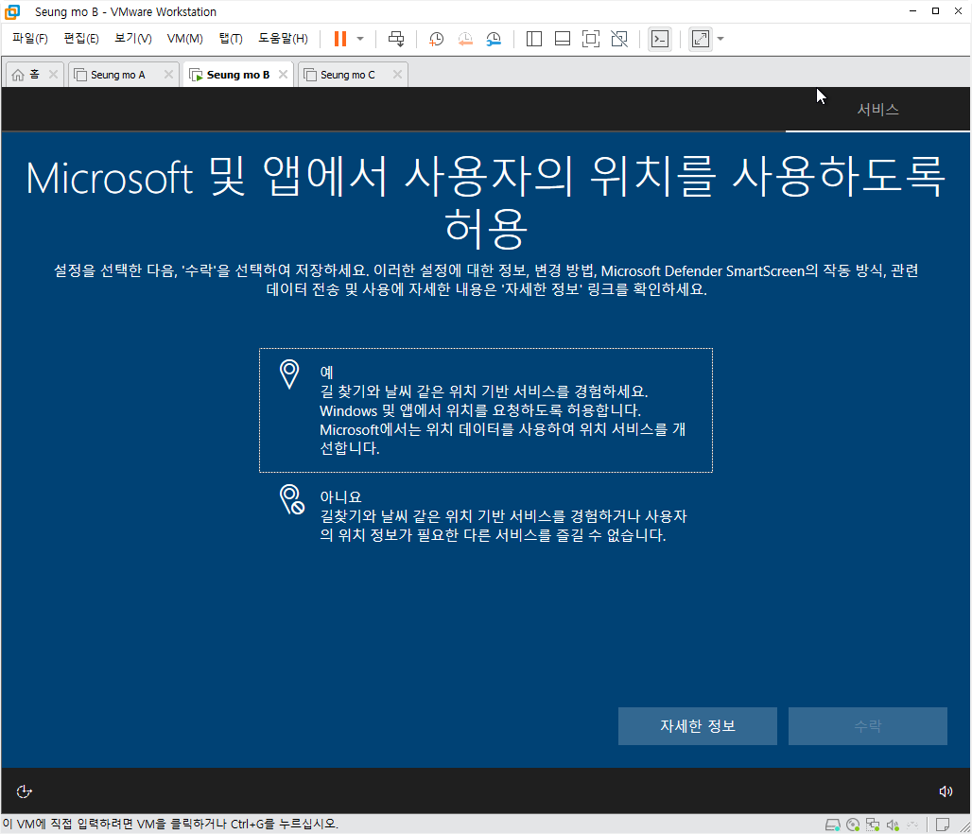Minimize the VMware Workstation window

pyautogui.click(x=912, y=11)
